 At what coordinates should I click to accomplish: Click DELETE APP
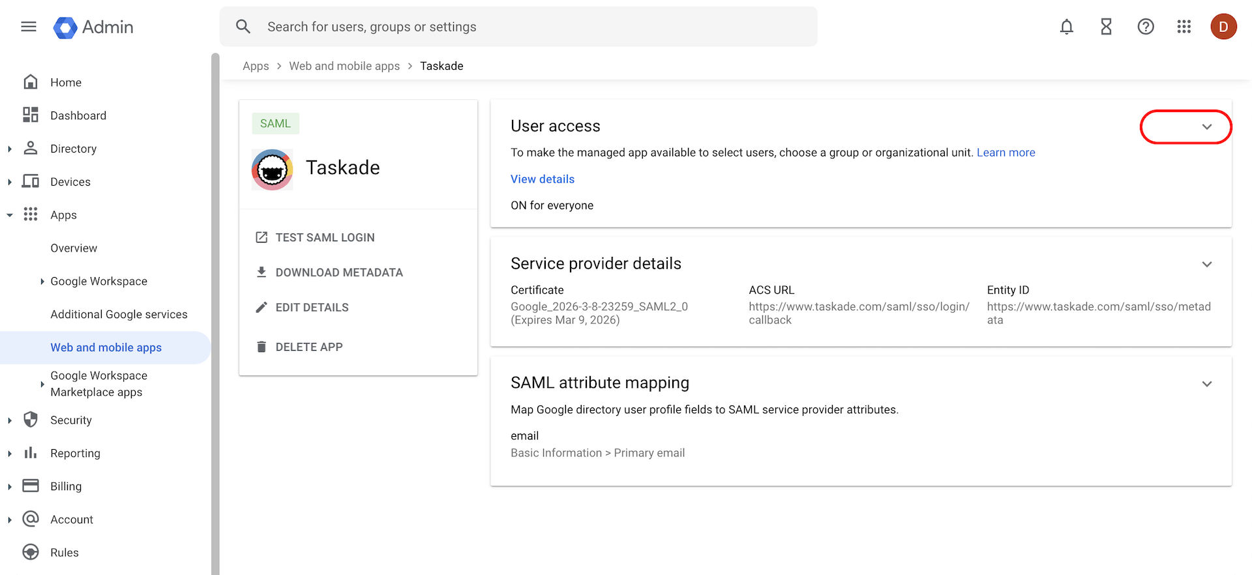pyautogui.click(x=309, y=347)
